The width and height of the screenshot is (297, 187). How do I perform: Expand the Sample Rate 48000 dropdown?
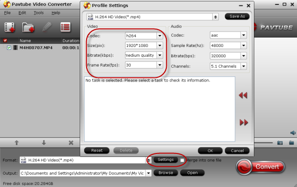click(x=244, y=45)
